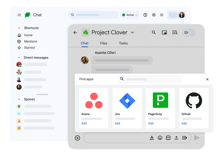Upload a file icon
This screenshot has height=160, width=219.
coord(176,138)
